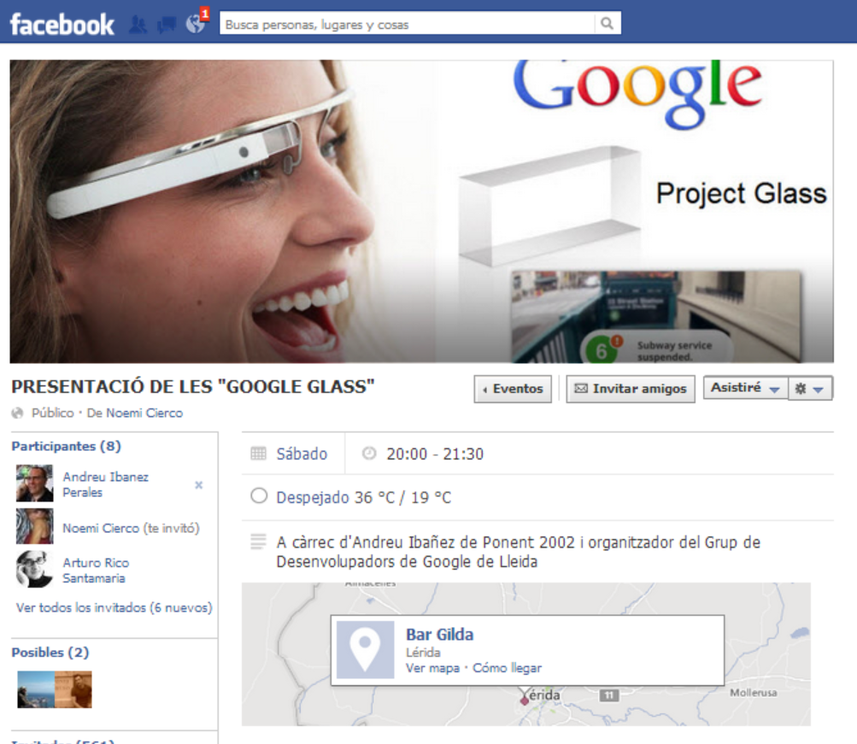Open the notifications globe icon
This screenshot has width=857, height=744.
196,23
